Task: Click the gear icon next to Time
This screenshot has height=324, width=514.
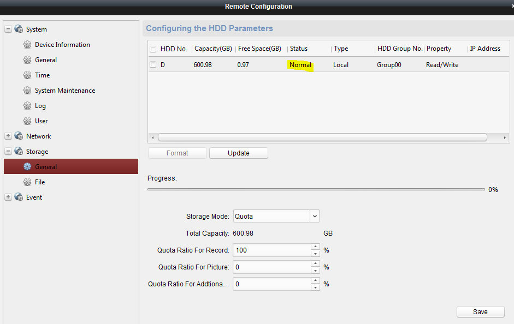Action: (x=27, y=75)
